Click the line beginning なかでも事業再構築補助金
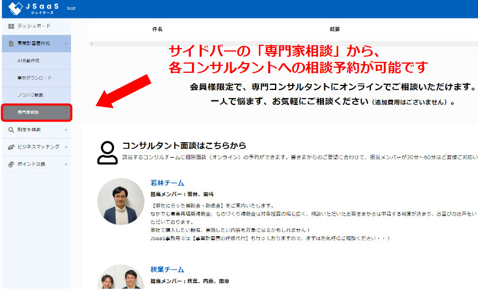478x290 pixels. (314, 214)
